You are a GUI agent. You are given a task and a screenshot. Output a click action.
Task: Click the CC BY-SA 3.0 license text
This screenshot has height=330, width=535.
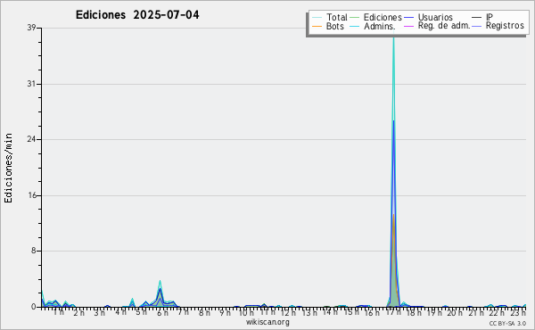(x=507, y=323)
